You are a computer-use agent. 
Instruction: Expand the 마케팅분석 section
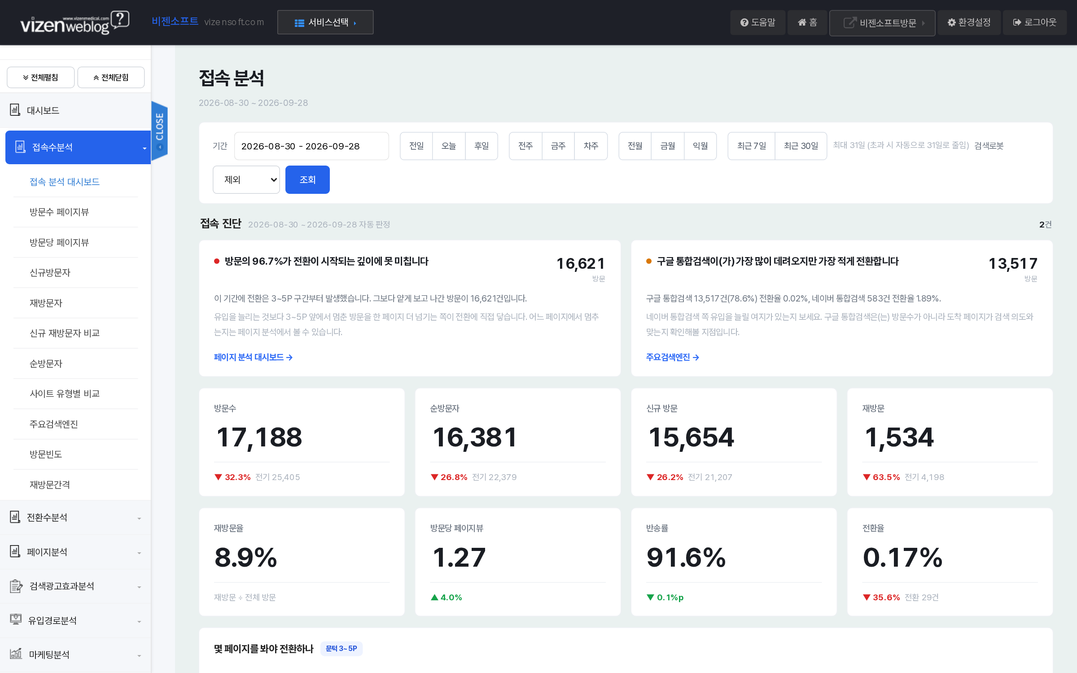tap(75, 655)
